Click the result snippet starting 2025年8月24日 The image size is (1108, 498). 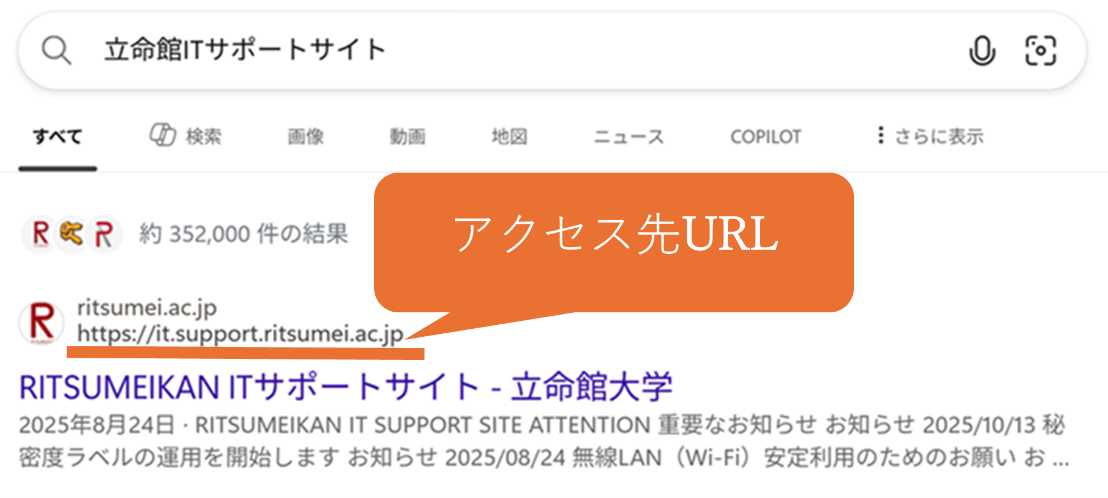pyautogui.click(x=544, y=441)
